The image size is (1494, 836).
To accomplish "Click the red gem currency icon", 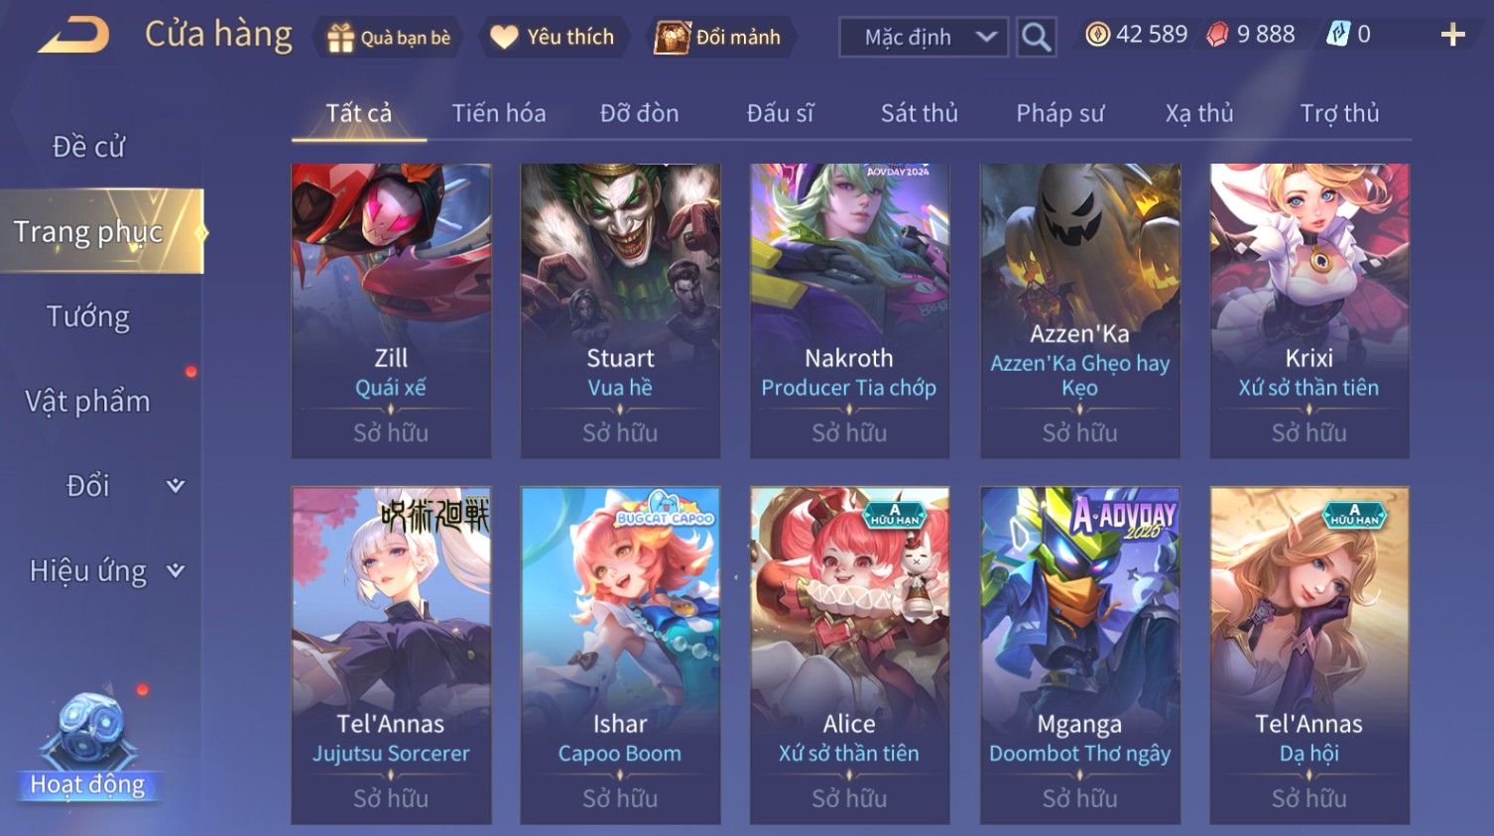I will pos(1217,35).
